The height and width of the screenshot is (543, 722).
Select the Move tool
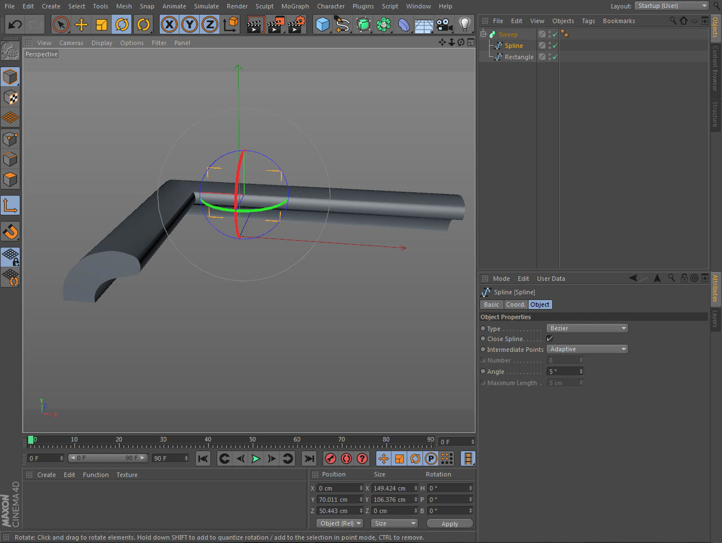click(x=81, y=24)
